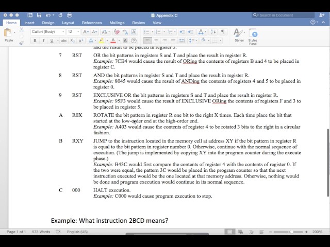Click the superscript X2 icon
The width and height of the screenshot is (330, 247).
coord(81,41)
